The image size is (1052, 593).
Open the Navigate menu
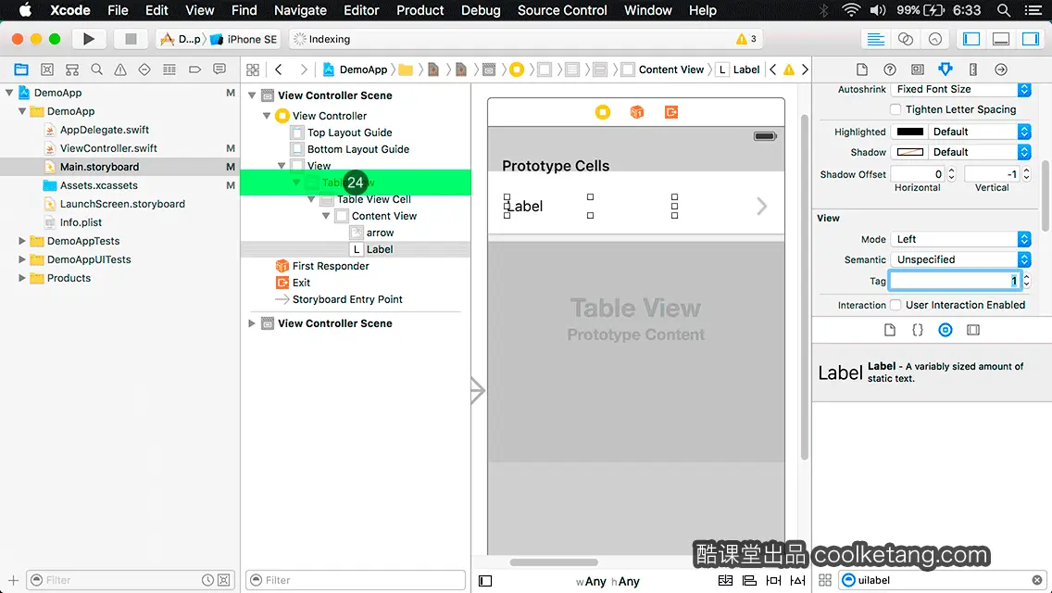pos(300,10)
